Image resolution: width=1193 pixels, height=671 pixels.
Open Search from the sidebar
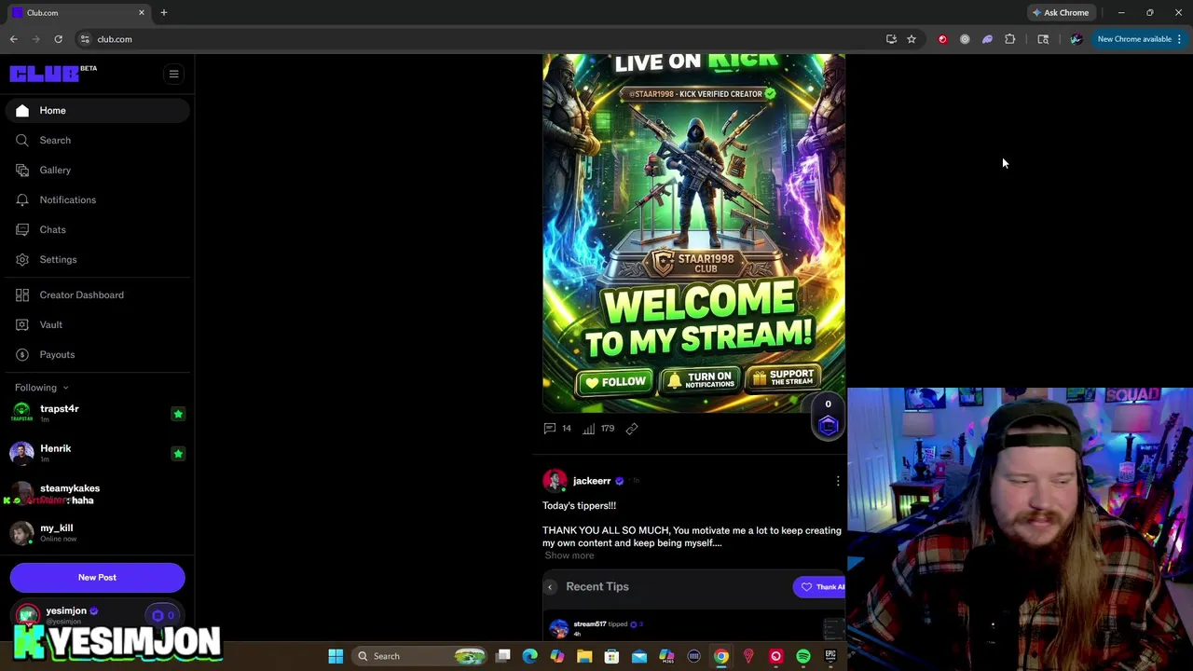coord(97,140)
